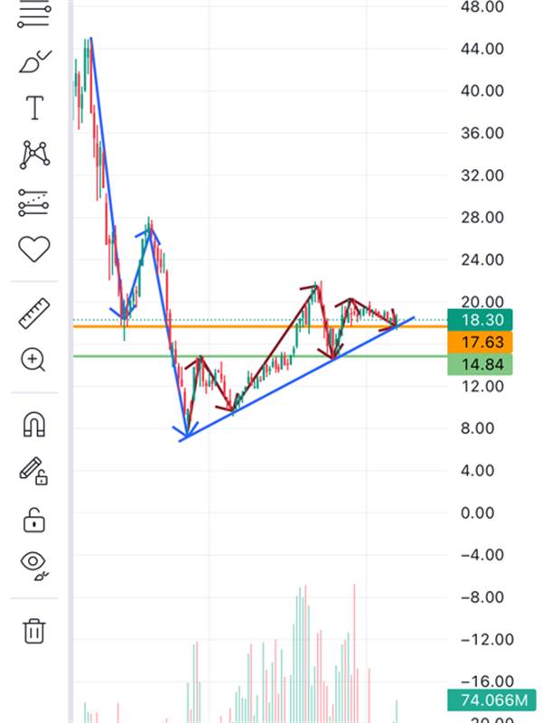Image resolution: width=542 pixels, height=723 pixels.
Task: Activate the ruler Measure tool
Action: (34, 313)
